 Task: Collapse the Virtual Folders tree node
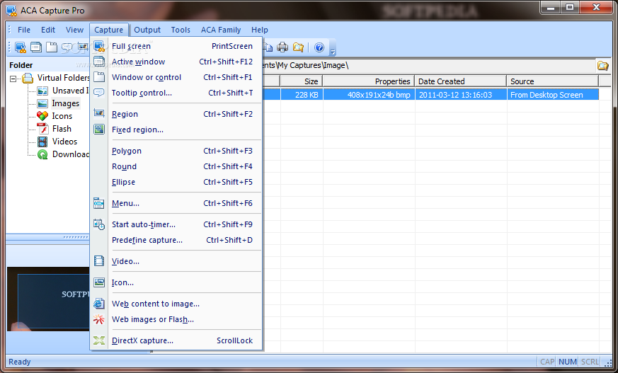pyautogui.click(x=13, y=79)
